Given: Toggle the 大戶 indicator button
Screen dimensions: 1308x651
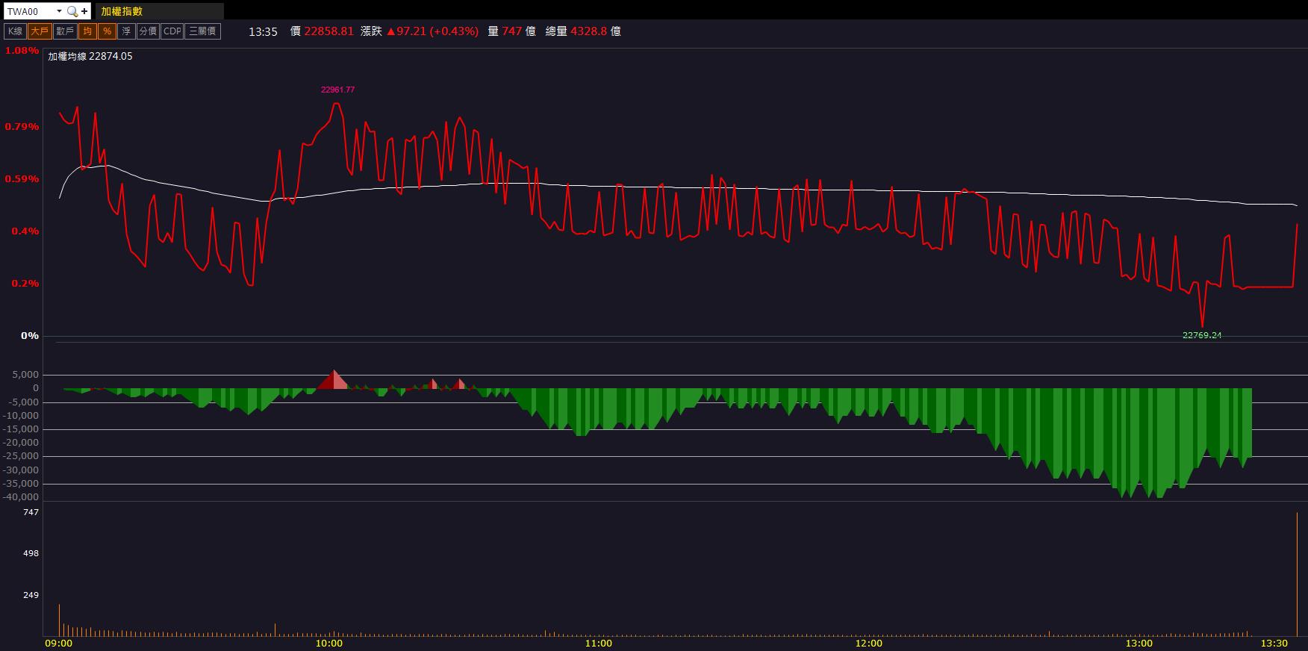Looking at the screenshot, I should coord(39,31).
